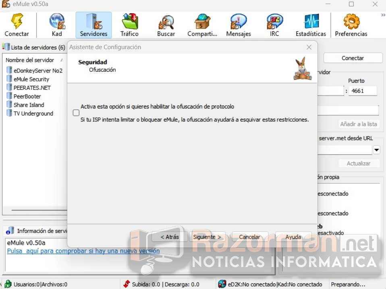This screenshot has width=386, height=289.
Task: Click the Lista de servidores header icon
Action: click(6, 47)
